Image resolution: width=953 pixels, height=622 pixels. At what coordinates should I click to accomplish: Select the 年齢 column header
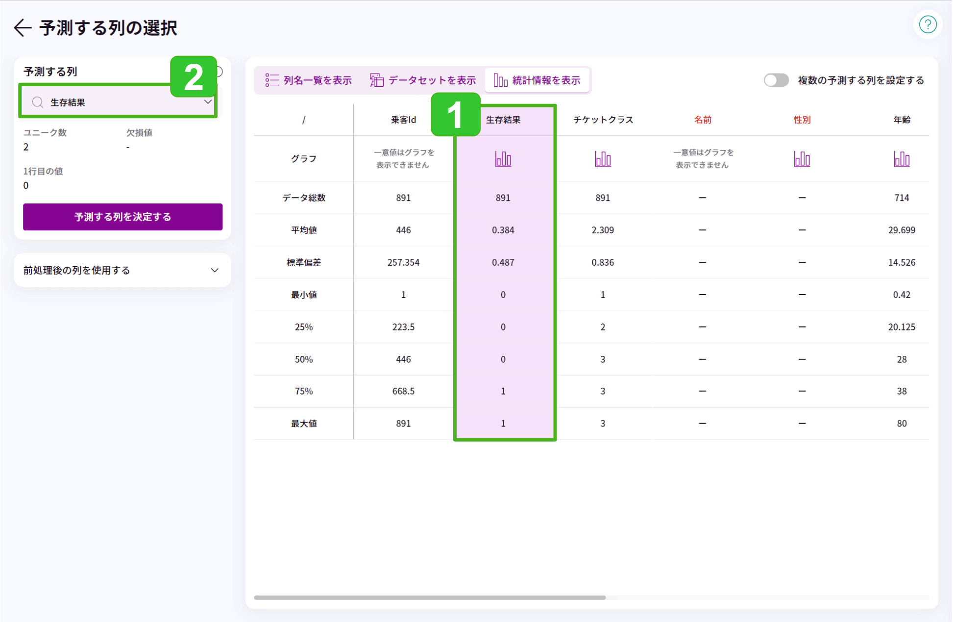tap(902, 120)
